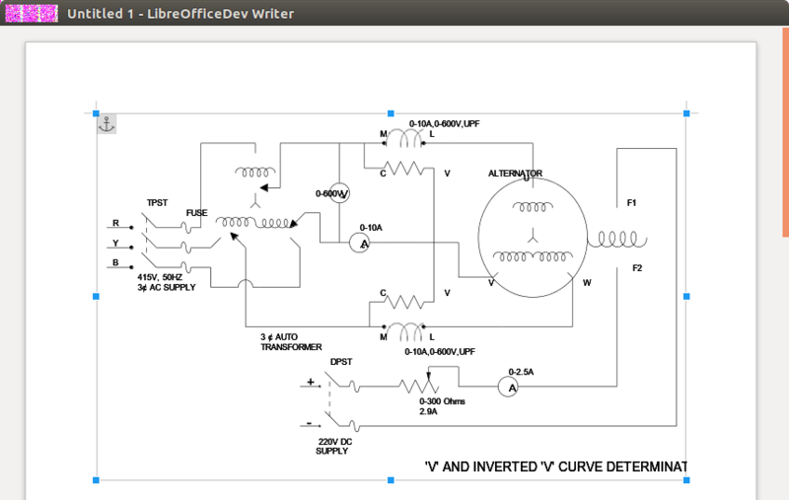Select the bottom-left corner handle of image
Viewport: 789px width, 500px height.
tap(96, 480)
